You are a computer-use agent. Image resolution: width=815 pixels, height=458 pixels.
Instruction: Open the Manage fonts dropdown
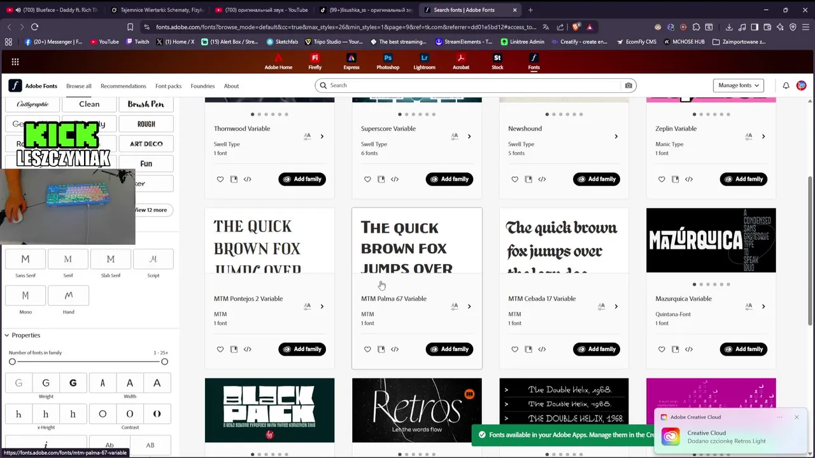(739, 85)
